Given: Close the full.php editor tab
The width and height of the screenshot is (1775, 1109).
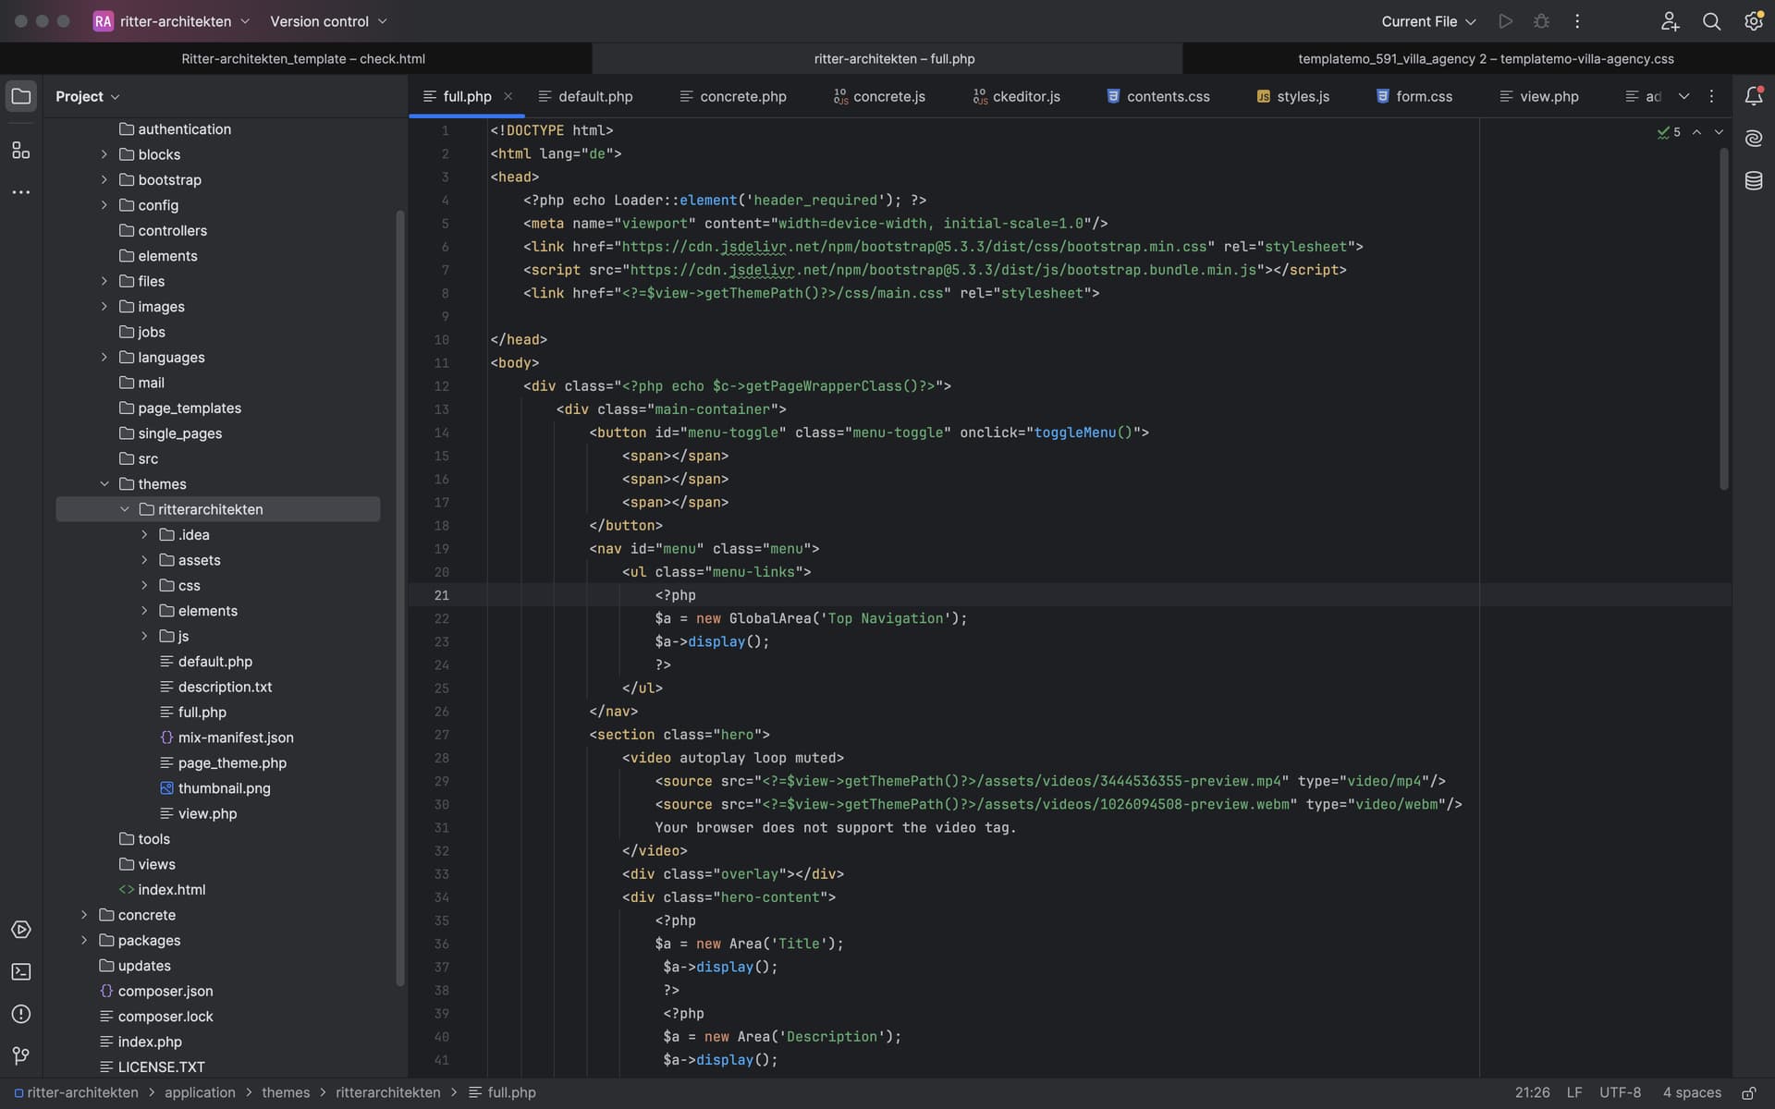Looking at the screenshot, I should (x=508, y=96).
